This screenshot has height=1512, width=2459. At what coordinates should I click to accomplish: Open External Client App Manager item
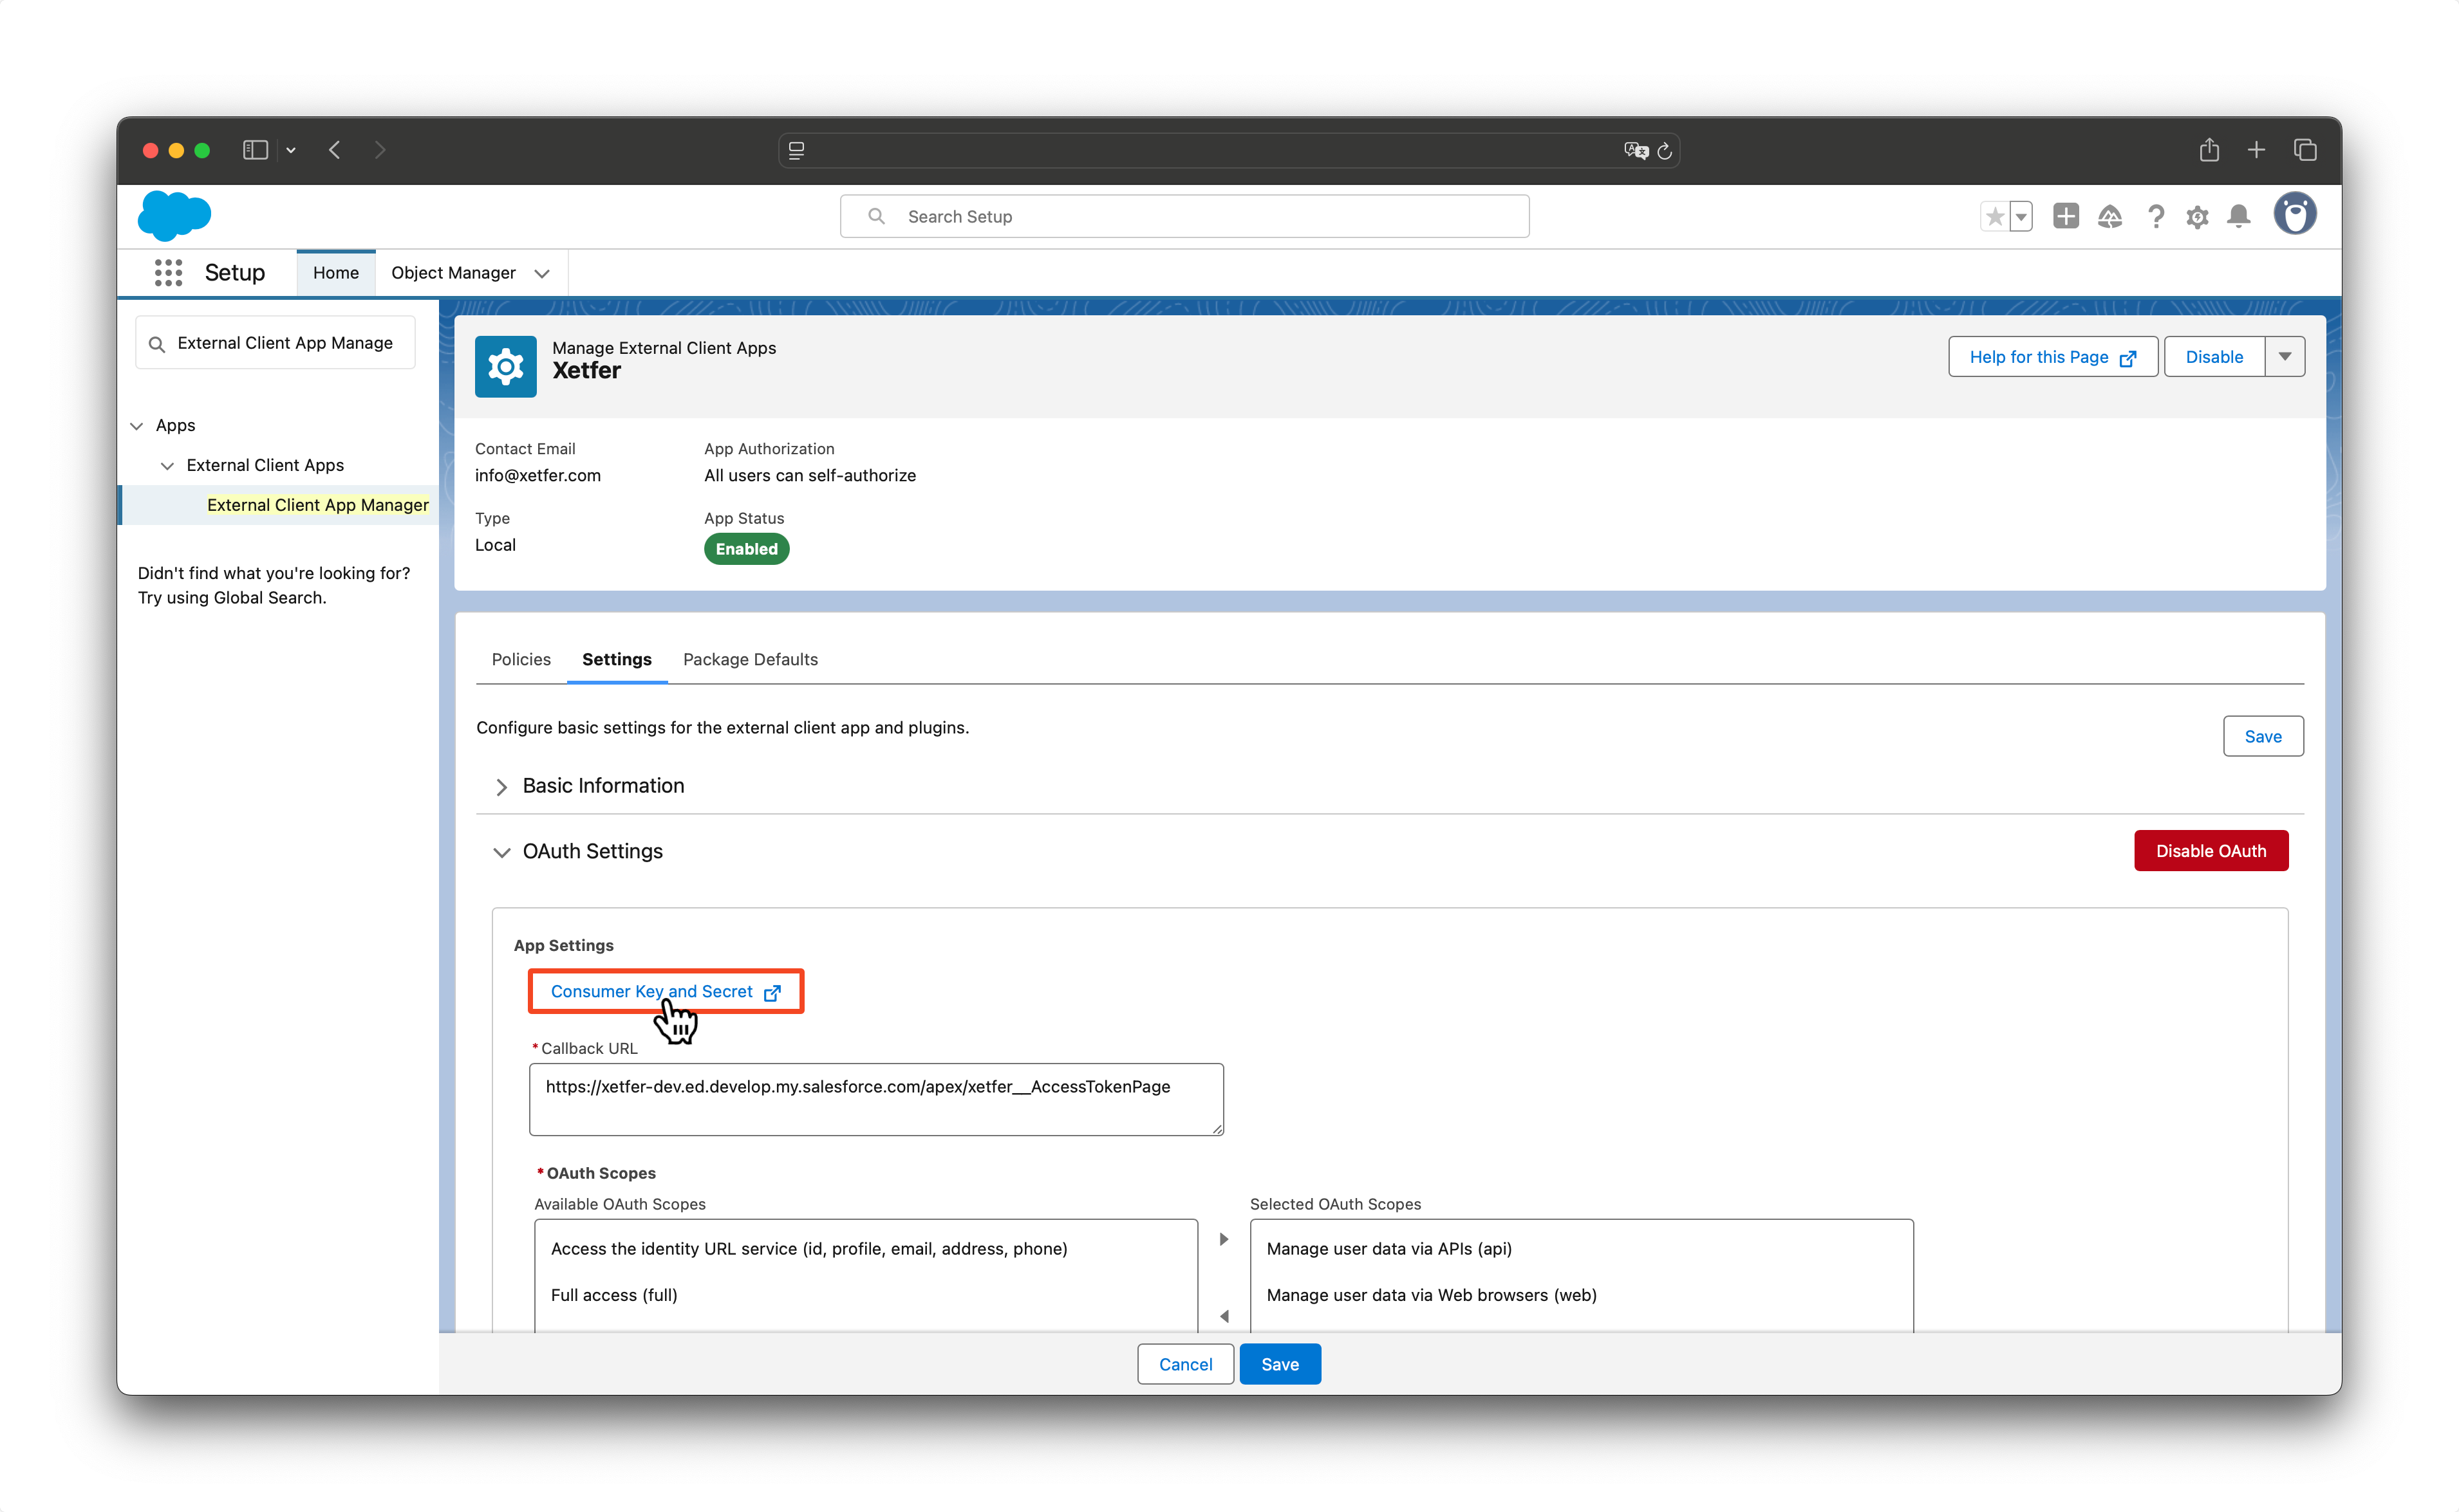[x=318, y=505]
